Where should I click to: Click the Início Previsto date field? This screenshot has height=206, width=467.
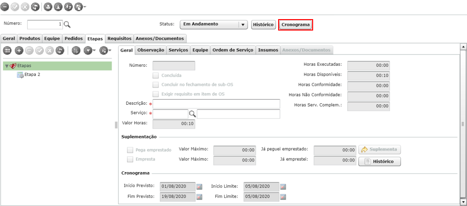coord(177,187)
